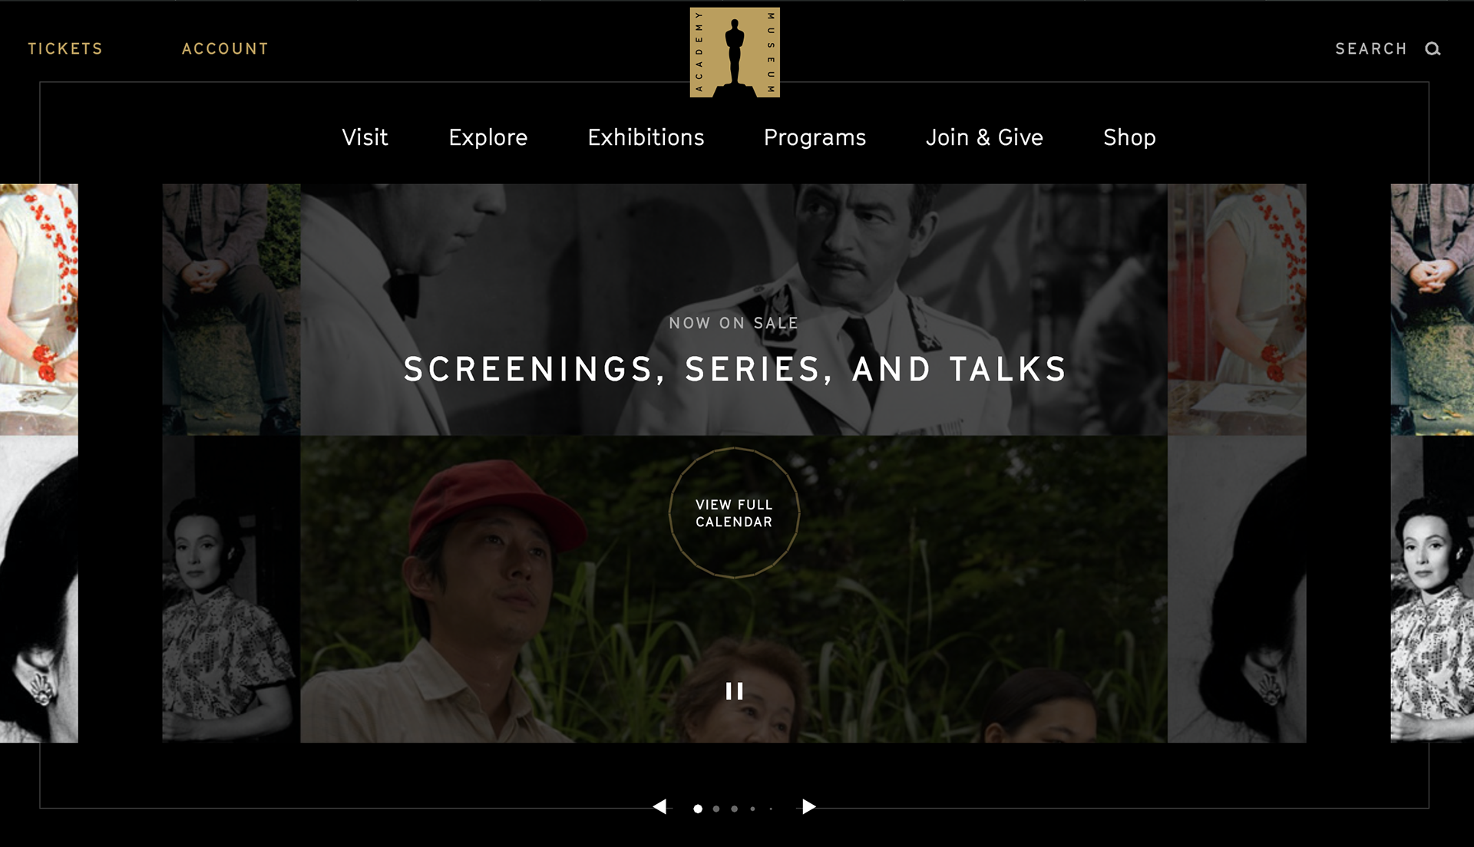Pause the hero slideshow

[735, 691]
